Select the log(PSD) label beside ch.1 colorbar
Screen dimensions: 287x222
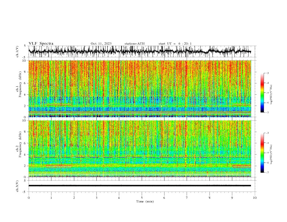tap(271, 95)
